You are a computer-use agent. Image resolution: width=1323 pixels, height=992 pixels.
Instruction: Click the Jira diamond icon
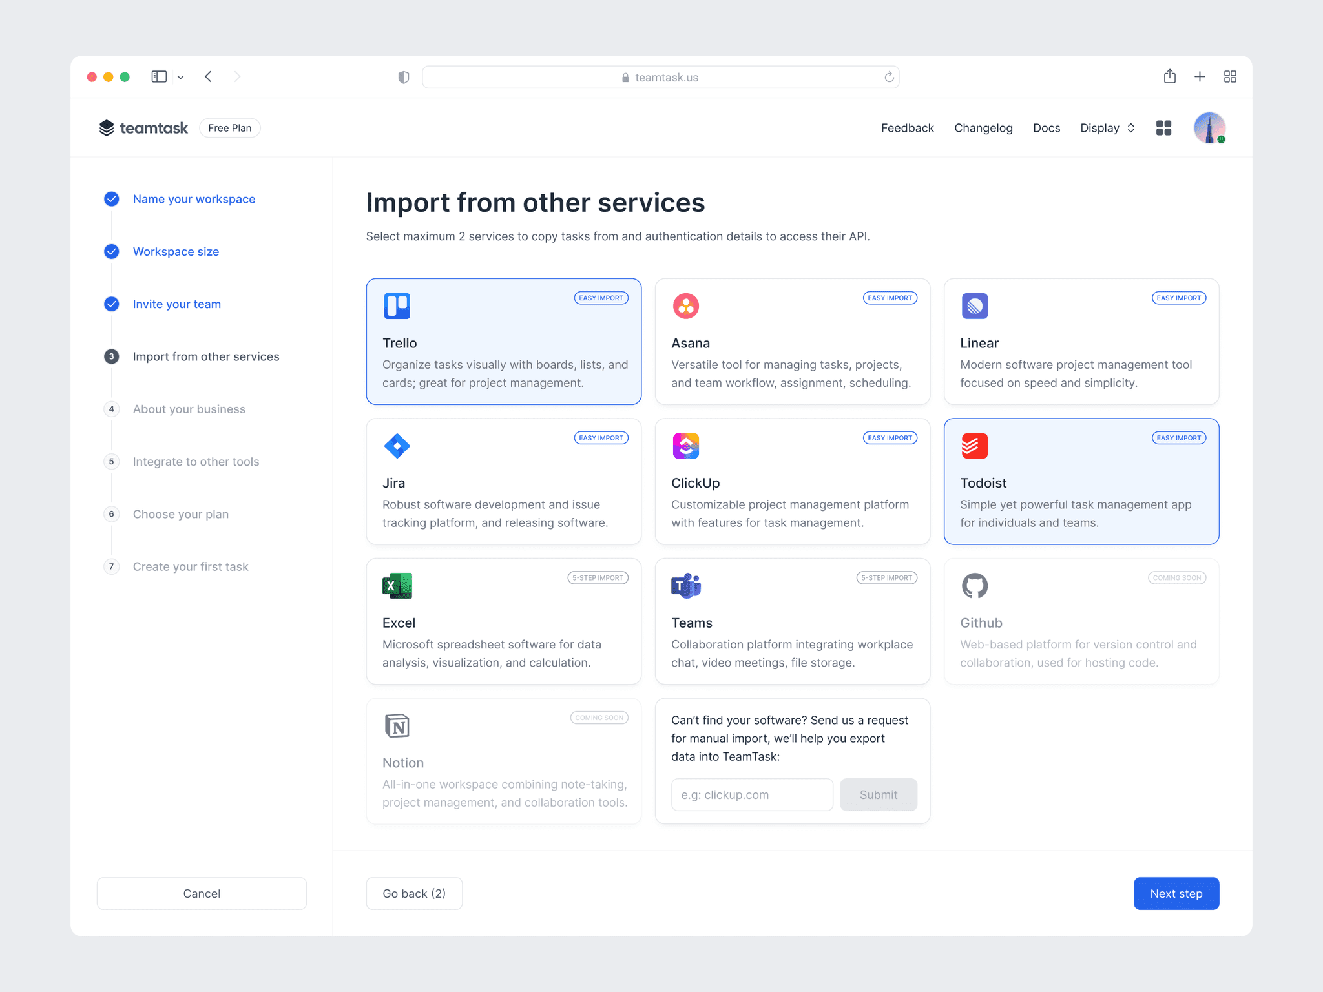(x=397, y=446)
